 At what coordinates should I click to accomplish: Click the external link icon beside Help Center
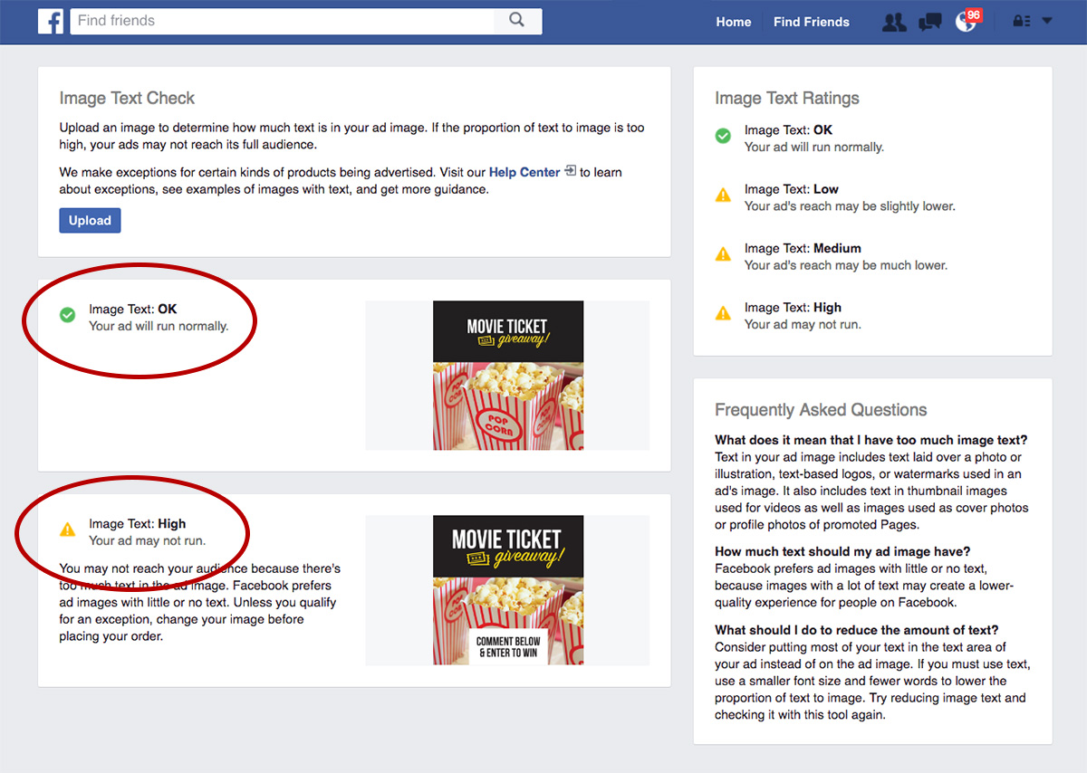click(570, 171)
